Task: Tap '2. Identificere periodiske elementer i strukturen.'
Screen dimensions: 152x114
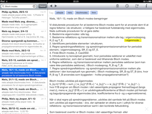Action: pyautogui.click(x=76, y=44)
